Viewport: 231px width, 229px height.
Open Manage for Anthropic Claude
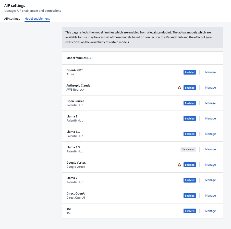[x=210, y=88]
